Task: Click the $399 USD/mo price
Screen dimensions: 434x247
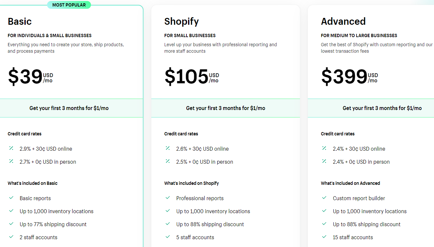Action: point(349,77)
